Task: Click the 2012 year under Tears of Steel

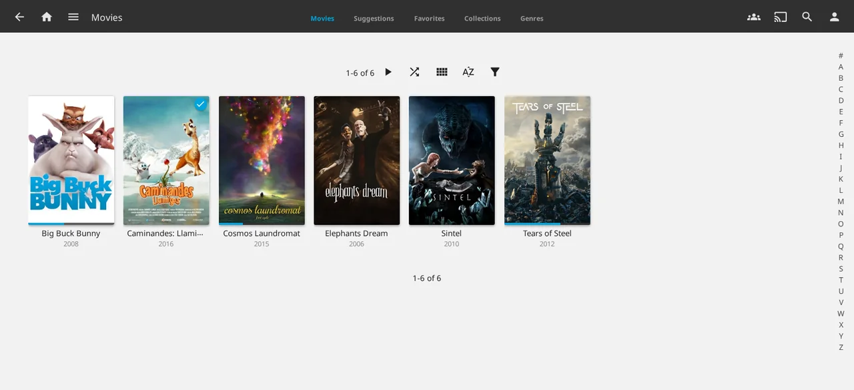Action: 547,244
